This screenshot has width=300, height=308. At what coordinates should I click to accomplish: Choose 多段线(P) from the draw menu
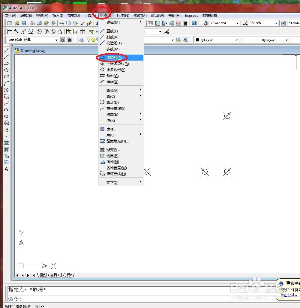click(121, 58)
